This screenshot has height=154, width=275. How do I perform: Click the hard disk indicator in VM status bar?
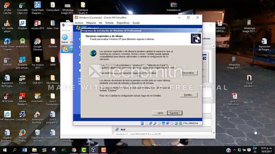[142, 123]
